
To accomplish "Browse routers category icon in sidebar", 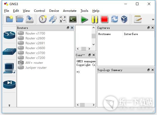I will point(10,35).
